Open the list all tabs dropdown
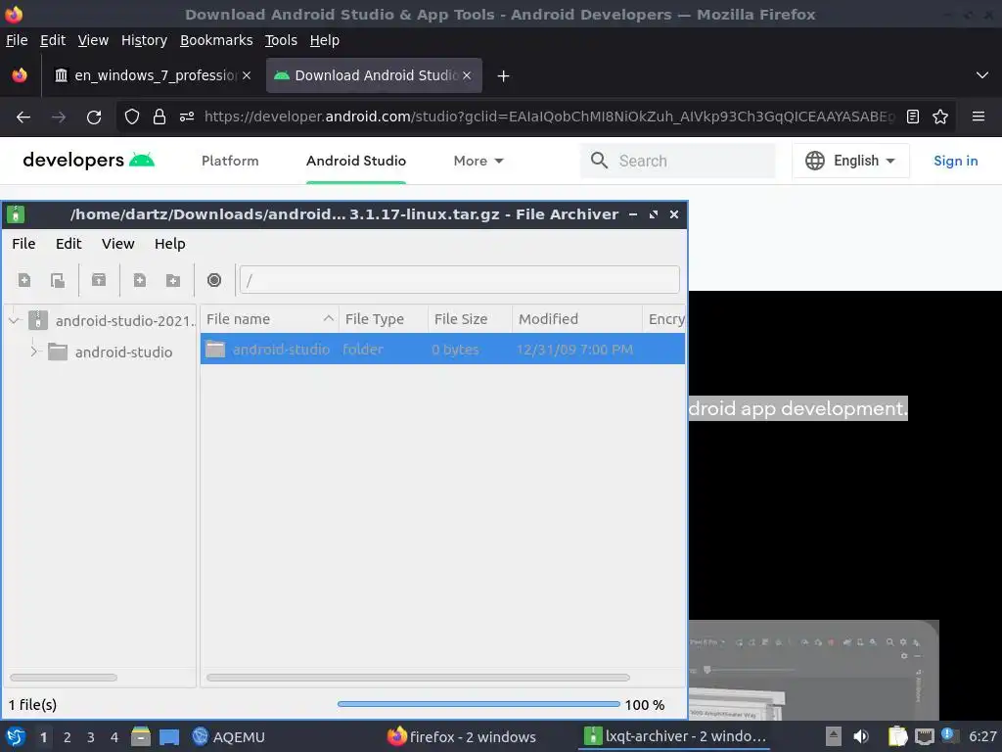1002x752 pixels. [x=982, y=75]
